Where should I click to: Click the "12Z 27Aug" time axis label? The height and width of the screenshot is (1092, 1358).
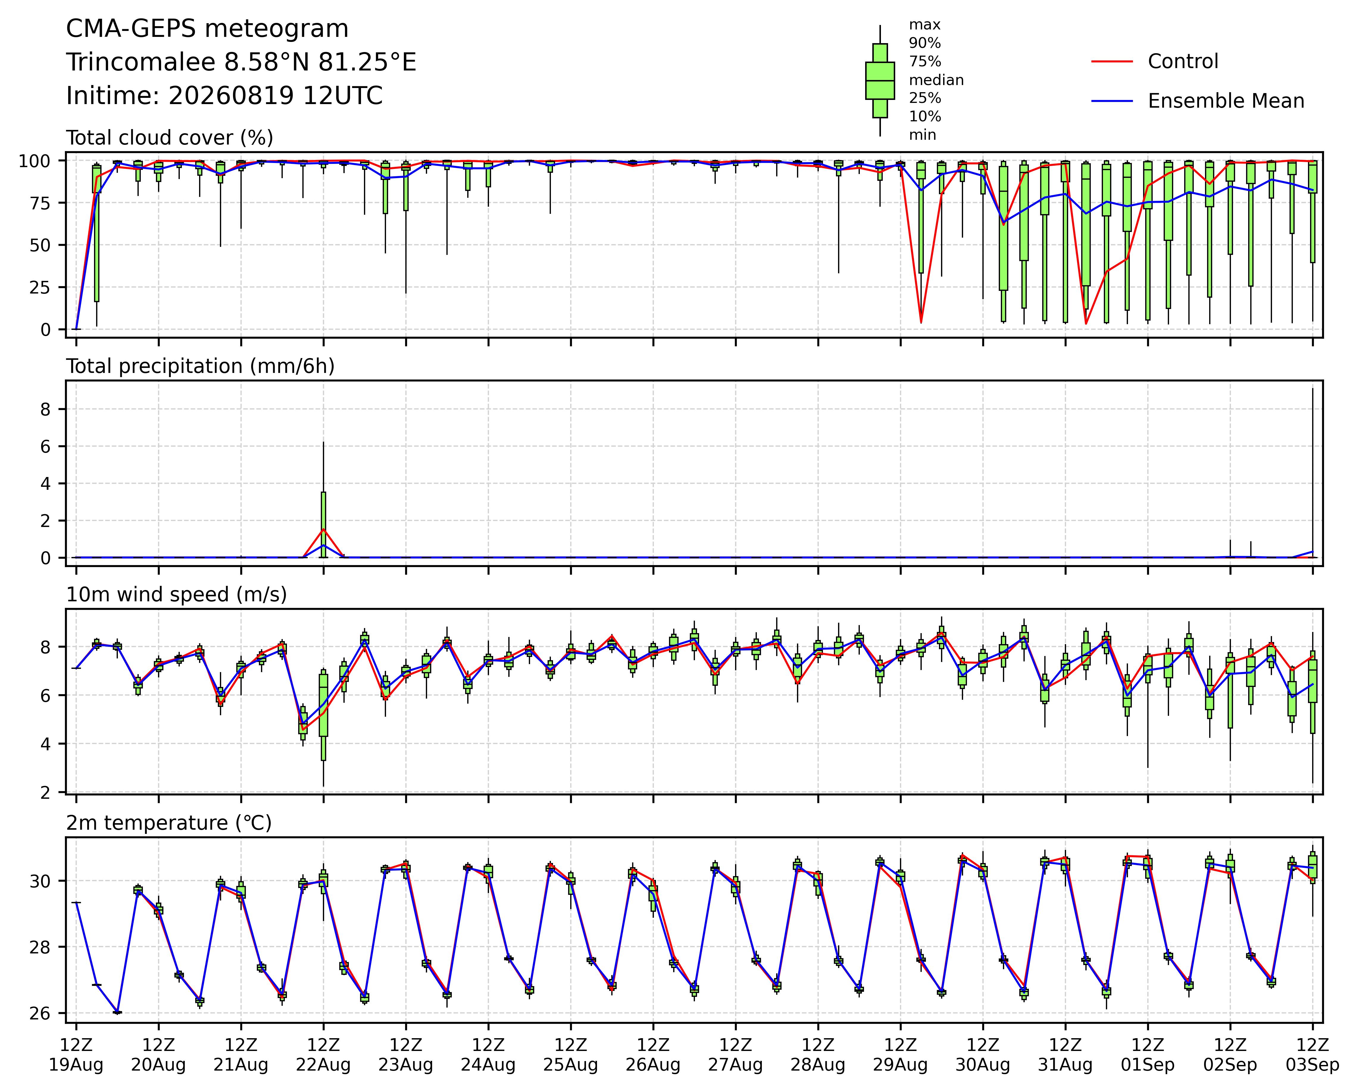coord(736,1055)
